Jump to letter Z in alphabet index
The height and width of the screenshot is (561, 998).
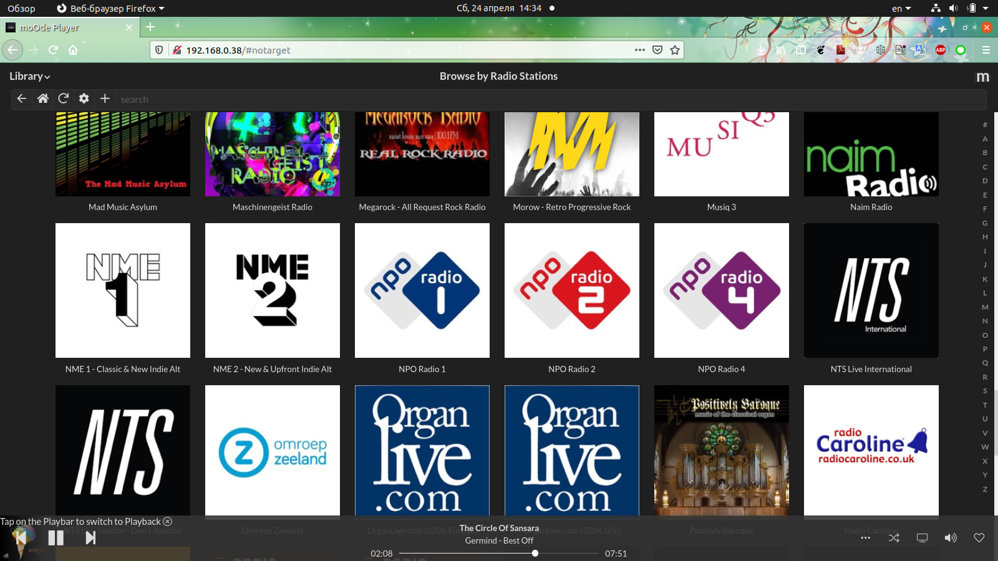click(x=985, y=489)
